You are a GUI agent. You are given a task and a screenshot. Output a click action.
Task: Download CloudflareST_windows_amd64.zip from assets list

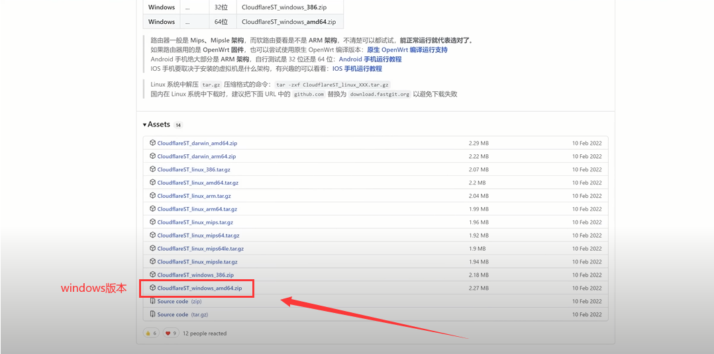199,288
